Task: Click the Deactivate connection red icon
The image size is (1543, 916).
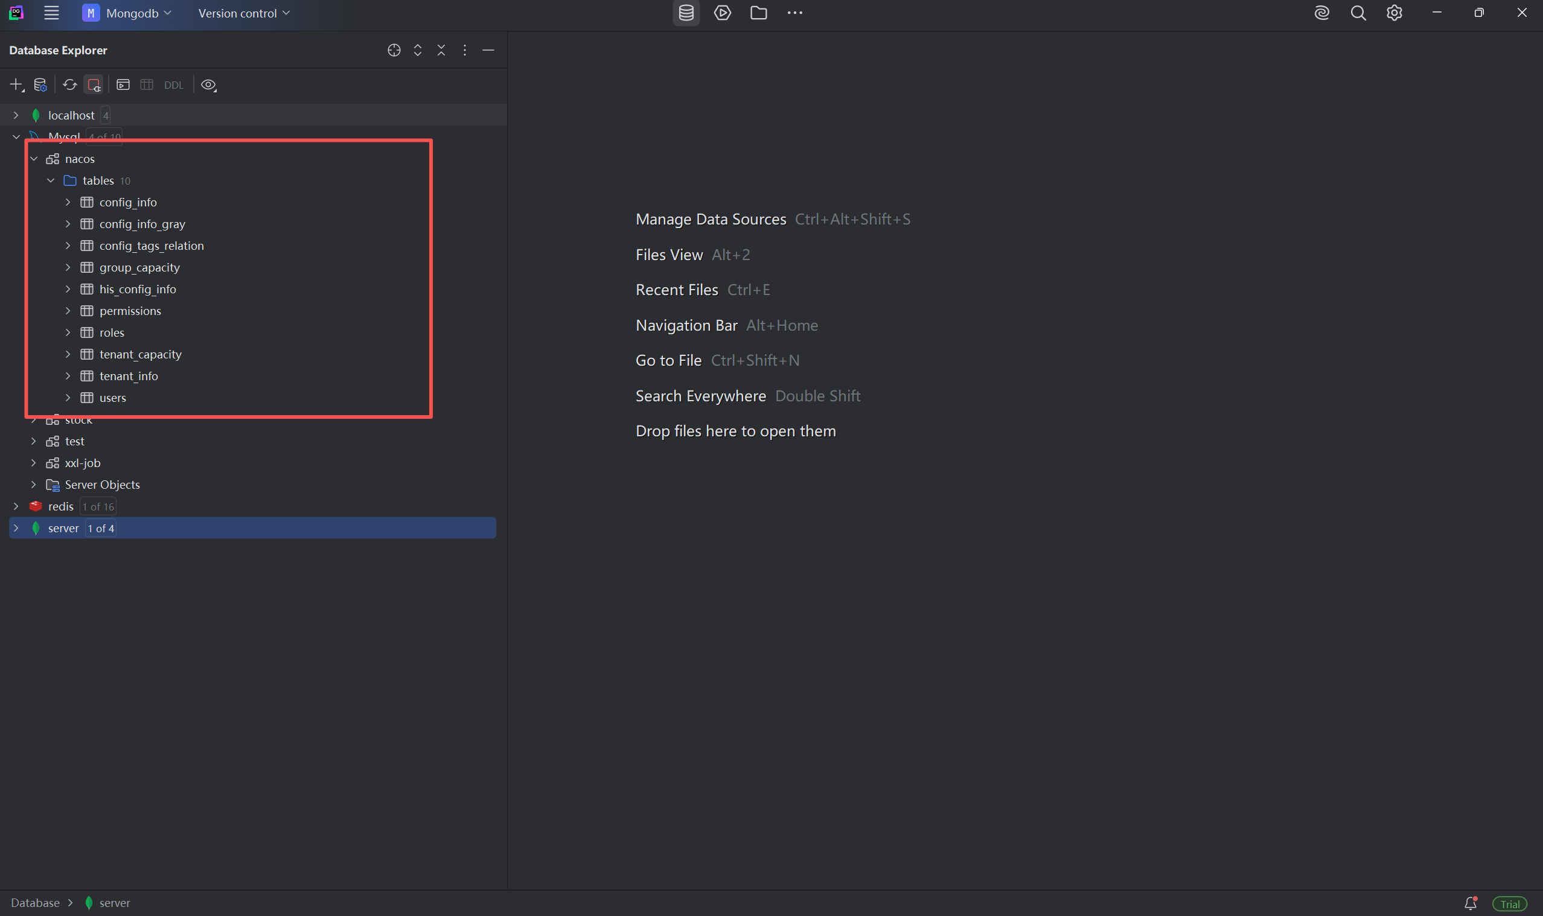Action: click(x=94, y=84)
